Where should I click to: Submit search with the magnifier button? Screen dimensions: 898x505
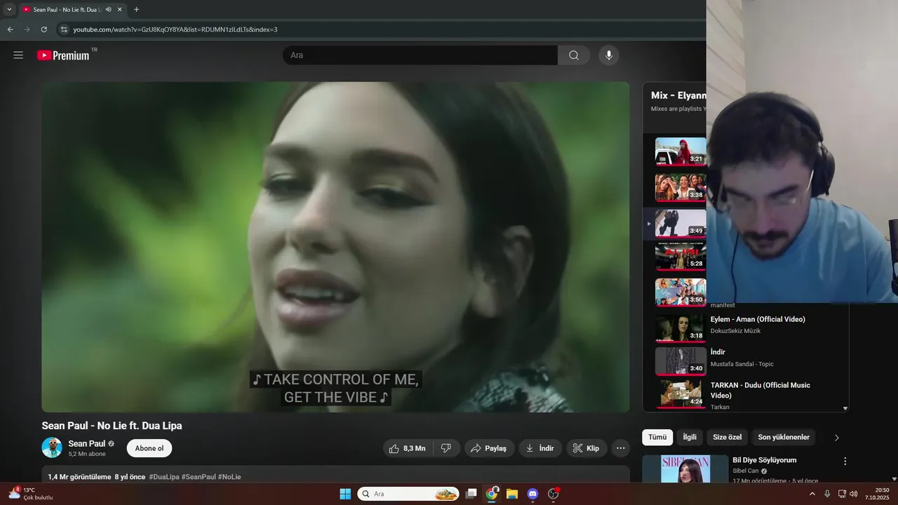tap(574, 55)
